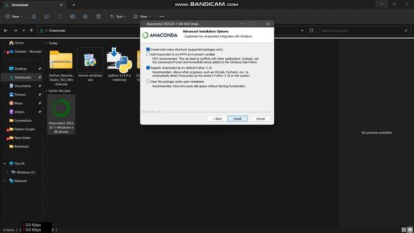The width and height of the screenshot is (414, 233).
Task: Go up one folder level
Action: (32, 30)
